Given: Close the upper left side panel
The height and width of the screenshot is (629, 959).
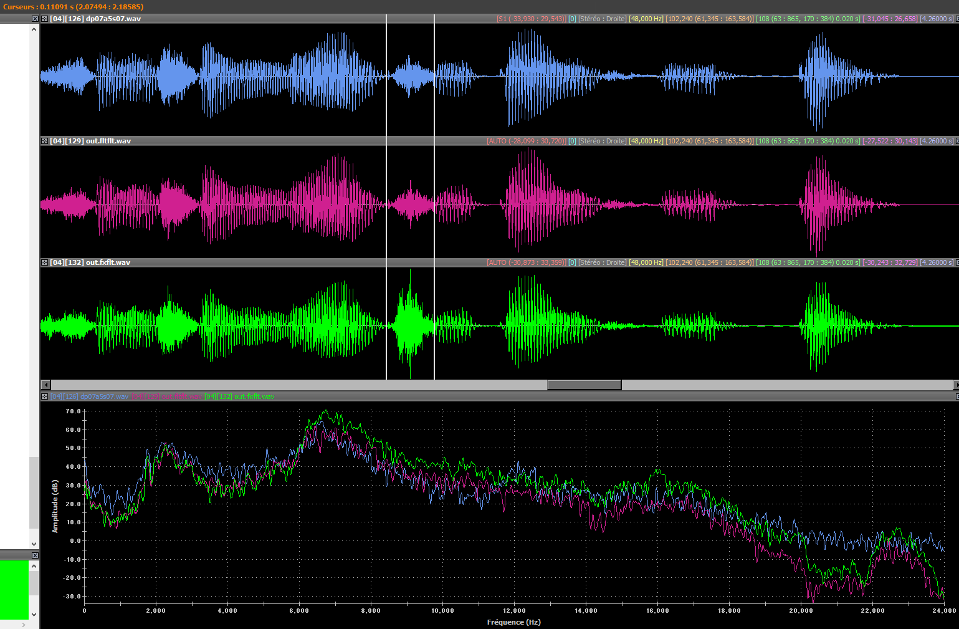Looking at the screenshot, I should point(35,19).
